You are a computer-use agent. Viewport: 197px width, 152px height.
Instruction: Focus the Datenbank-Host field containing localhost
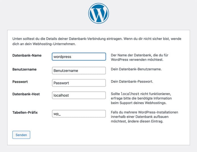tap(79, 95)
